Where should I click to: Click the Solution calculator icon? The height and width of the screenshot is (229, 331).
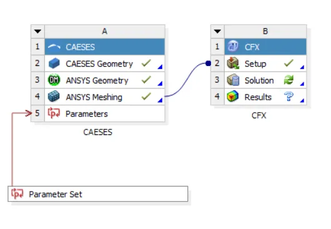(233, 80)
